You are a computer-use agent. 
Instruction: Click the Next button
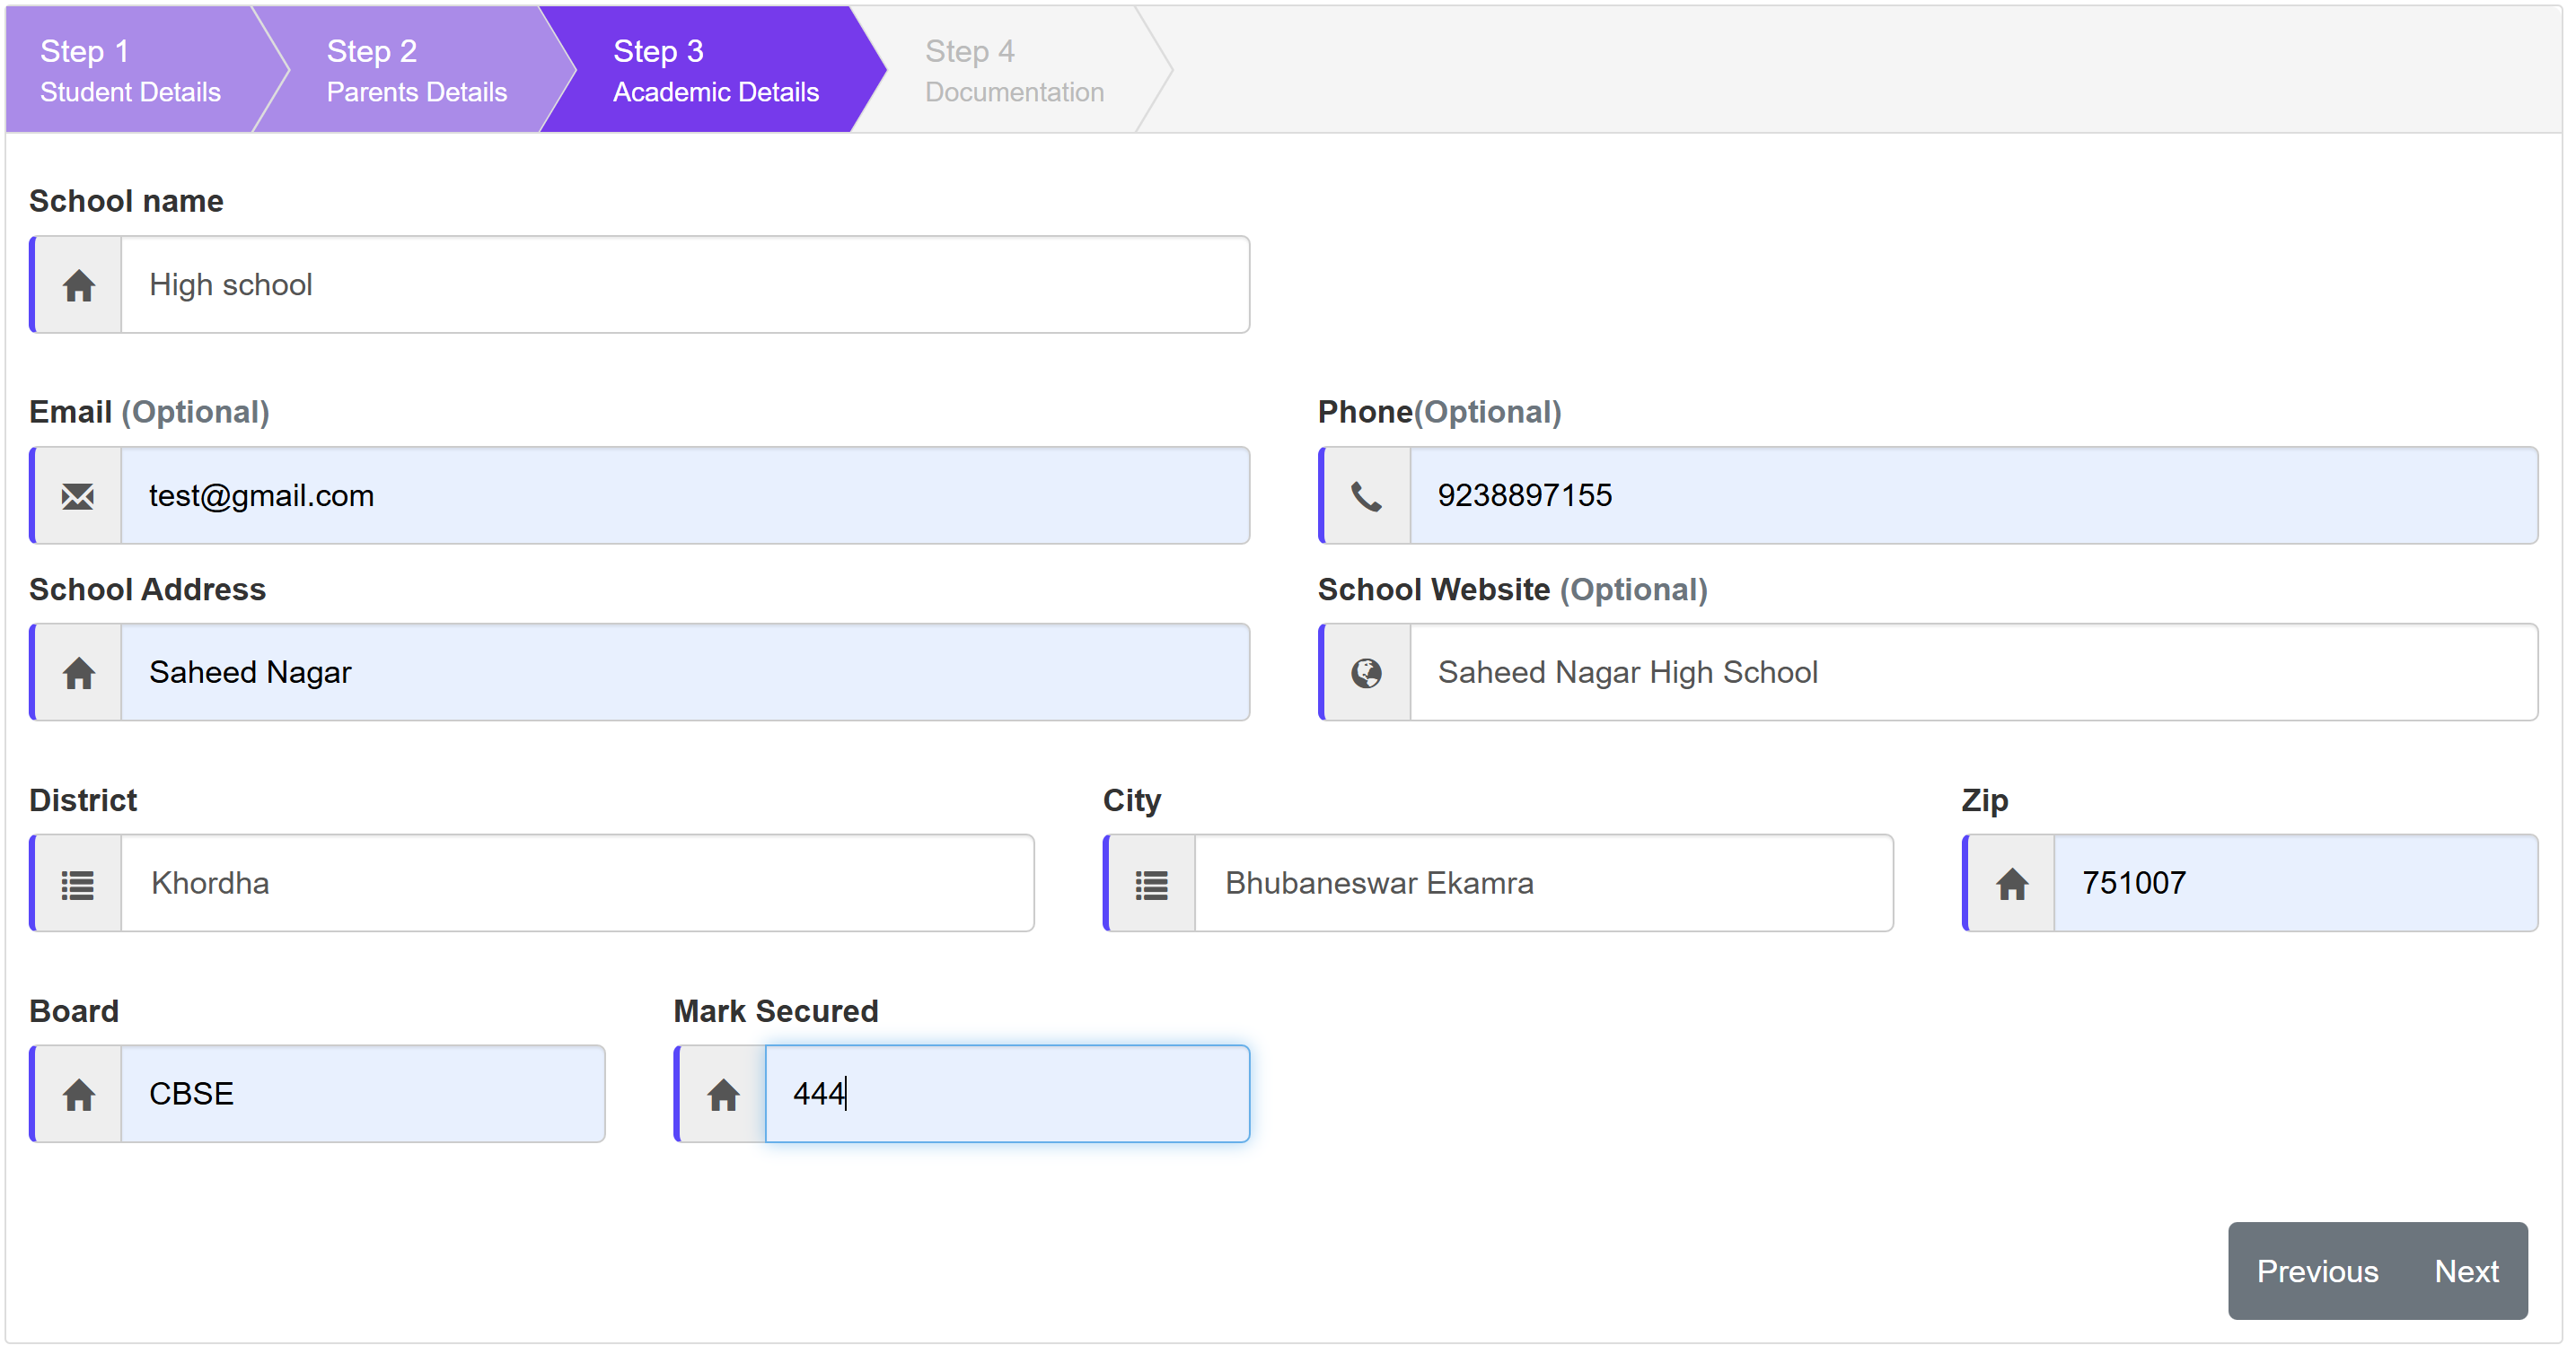[x=2467, y=1272]
